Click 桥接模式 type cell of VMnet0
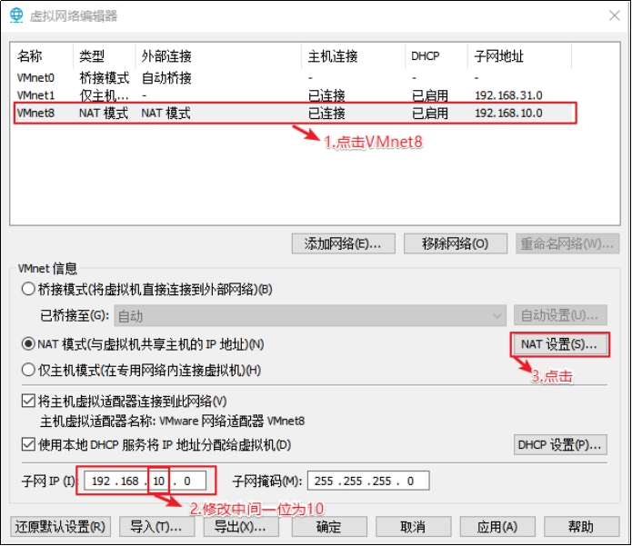 104,78
